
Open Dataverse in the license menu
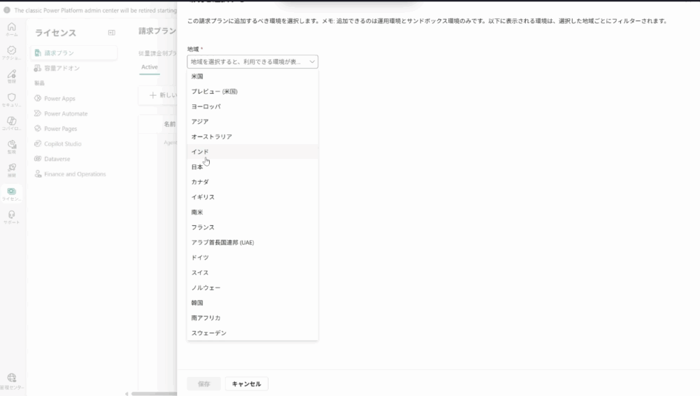click(57, 159)
